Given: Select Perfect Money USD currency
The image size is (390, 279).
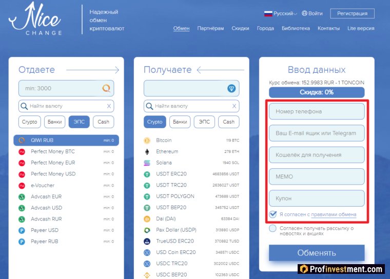Looking at the screenshot, I should pos(66,174).
